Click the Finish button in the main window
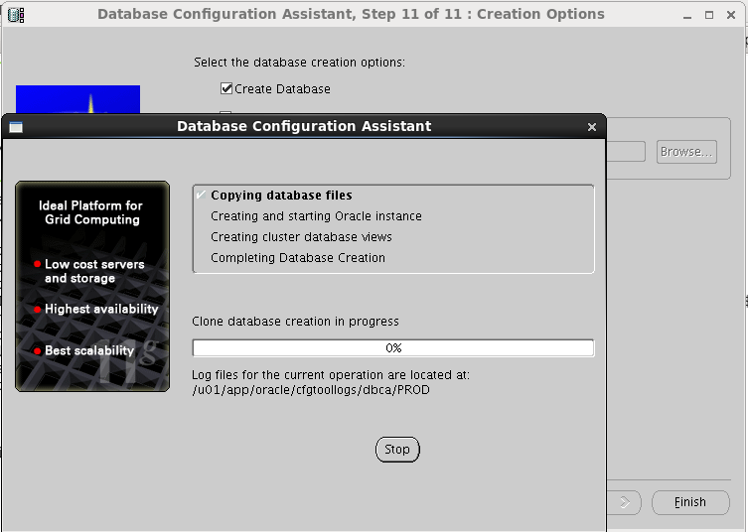This screenshot has height=532, width=748. coord(690,502)
